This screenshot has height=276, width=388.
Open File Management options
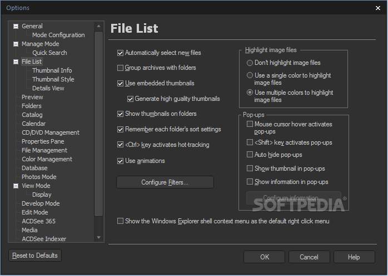click(x=44, y=150)
